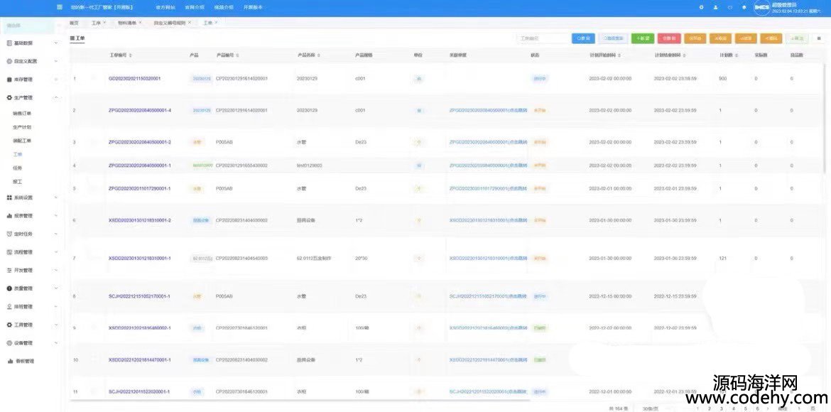The height and width of the screenshot is (412, 831).
Task: Click the 导出 export button
Action: click(x=798, y=38)
